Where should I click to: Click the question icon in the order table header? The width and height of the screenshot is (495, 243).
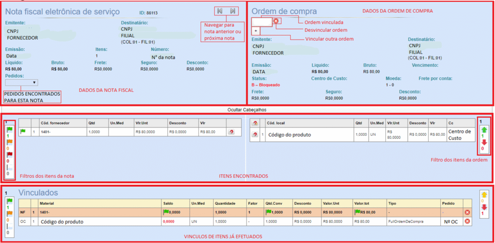click(x=255, y=123)
